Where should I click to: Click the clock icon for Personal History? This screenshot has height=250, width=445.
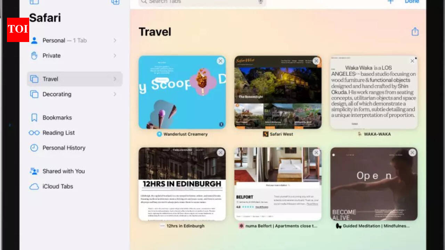34,148
